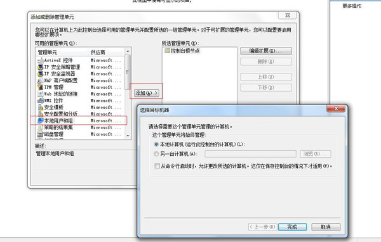
Task: Select the WMI 控件 row text
Action: click(x=54, y=101)
